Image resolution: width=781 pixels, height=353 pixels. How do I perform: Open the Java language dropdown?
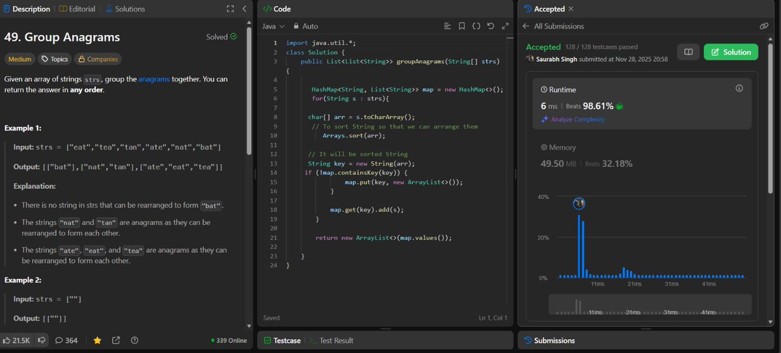pos(273,26)
